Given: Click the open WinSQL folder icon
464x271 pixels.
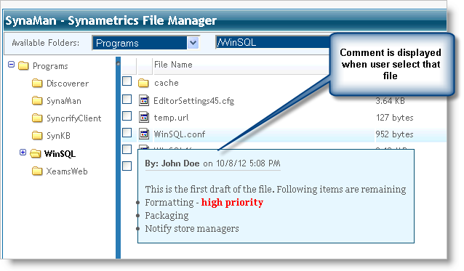Looking at the screenshot, I should click(36, 153).
